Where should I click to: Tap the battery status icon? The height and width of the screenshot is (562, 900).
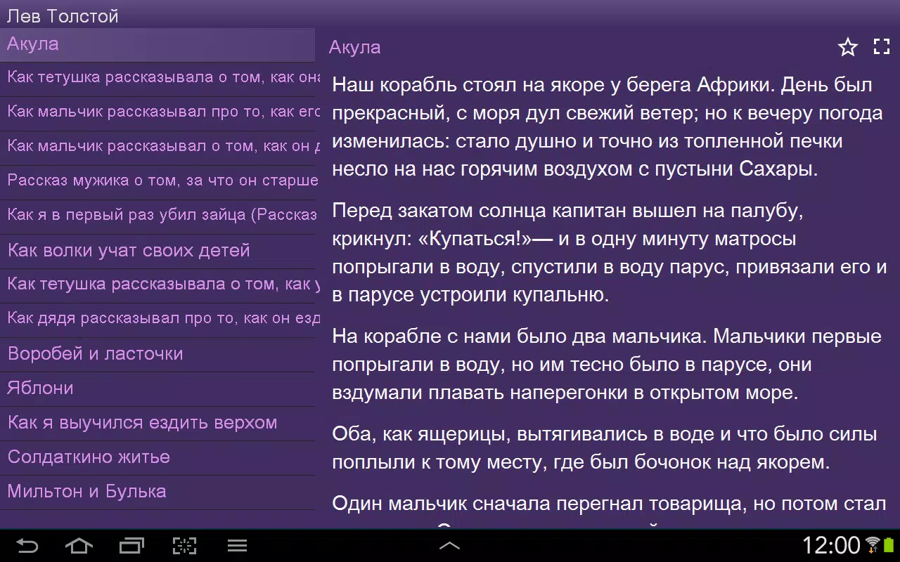tap(888, 545)
